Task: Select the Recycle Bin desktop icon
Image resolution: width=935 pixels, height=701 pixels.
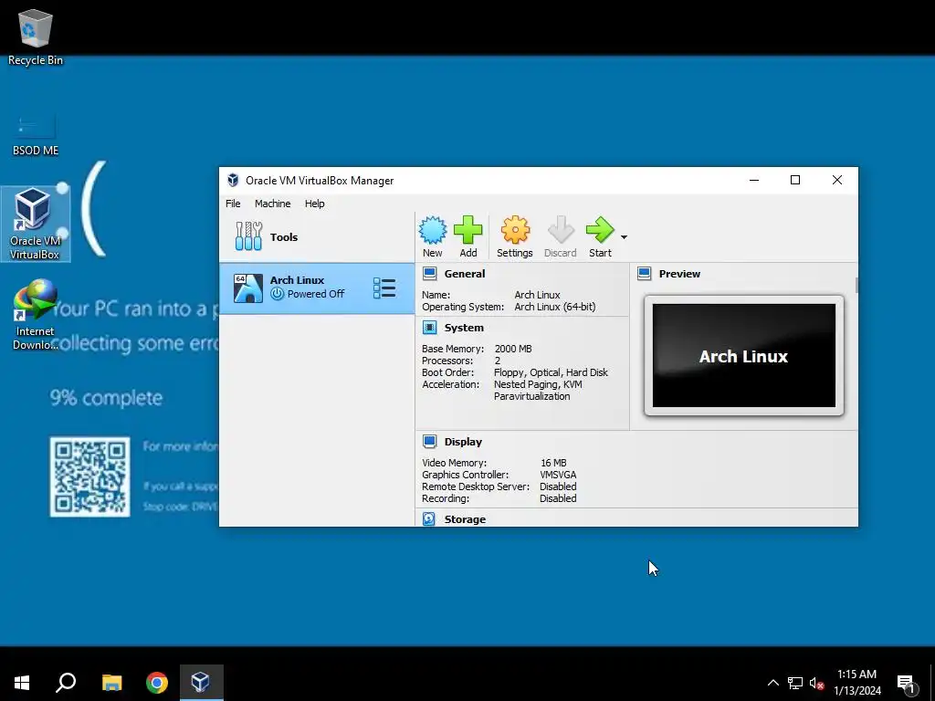Action: pos(36,37)
